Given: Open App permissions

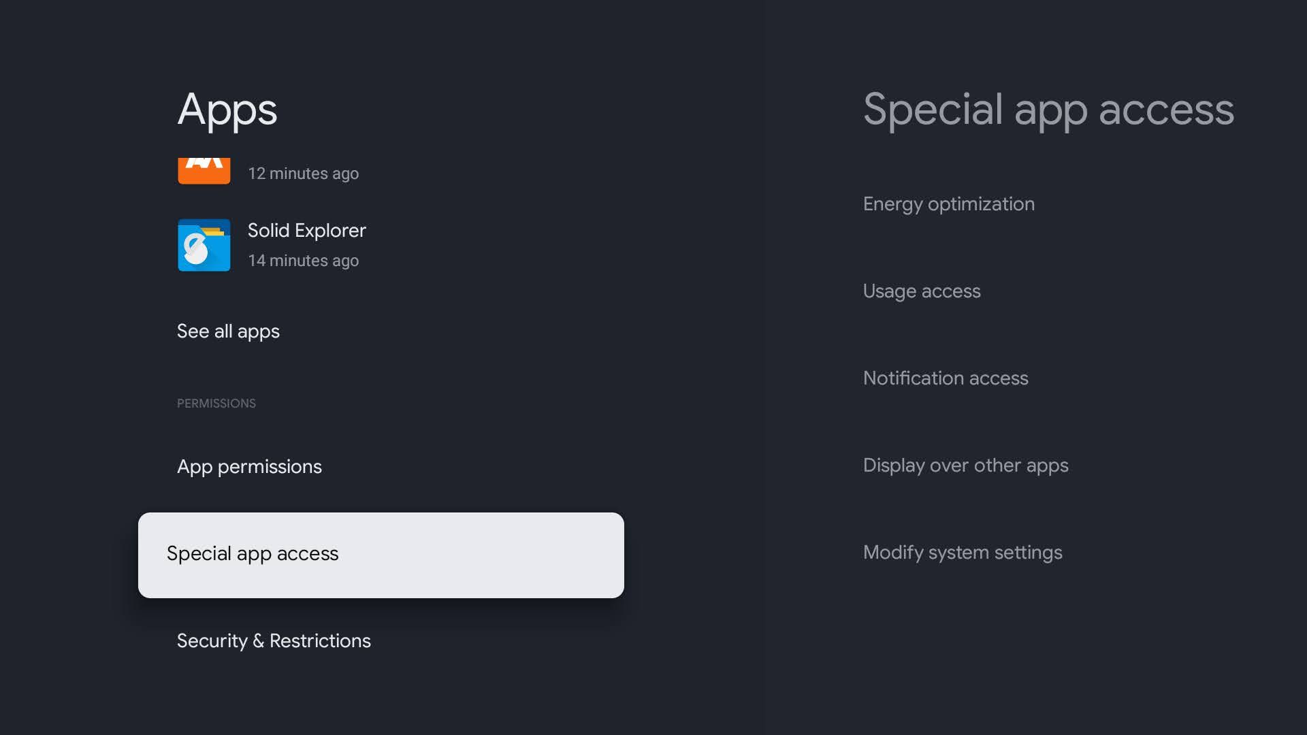Looking at the screenshot, I should (249, 467).
